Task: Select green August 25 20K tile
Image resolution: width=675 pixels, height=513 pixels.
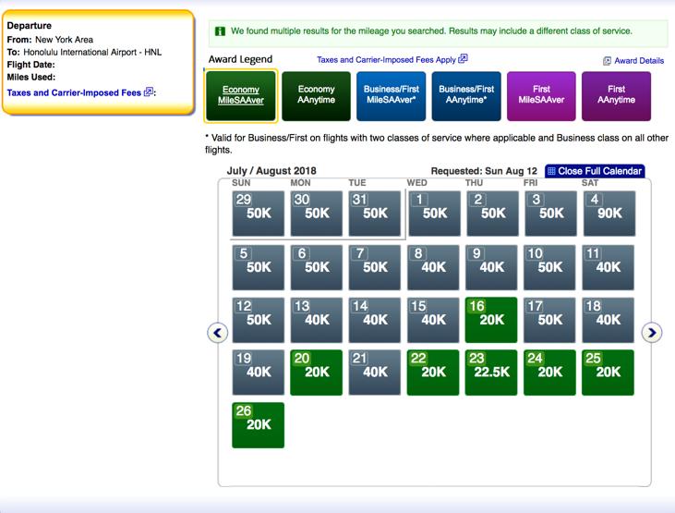Action: tap(608, 373)
